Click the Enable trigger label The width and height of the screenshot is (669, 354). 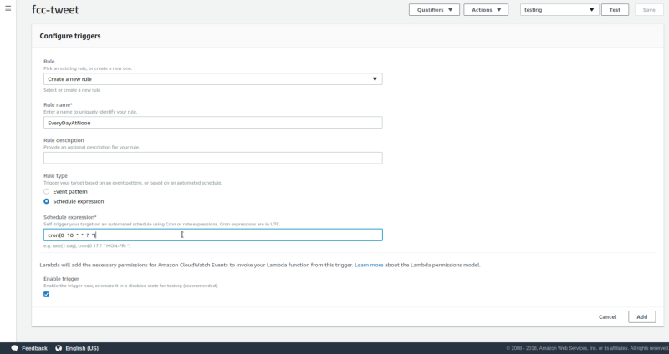click(x=61, y=279)
